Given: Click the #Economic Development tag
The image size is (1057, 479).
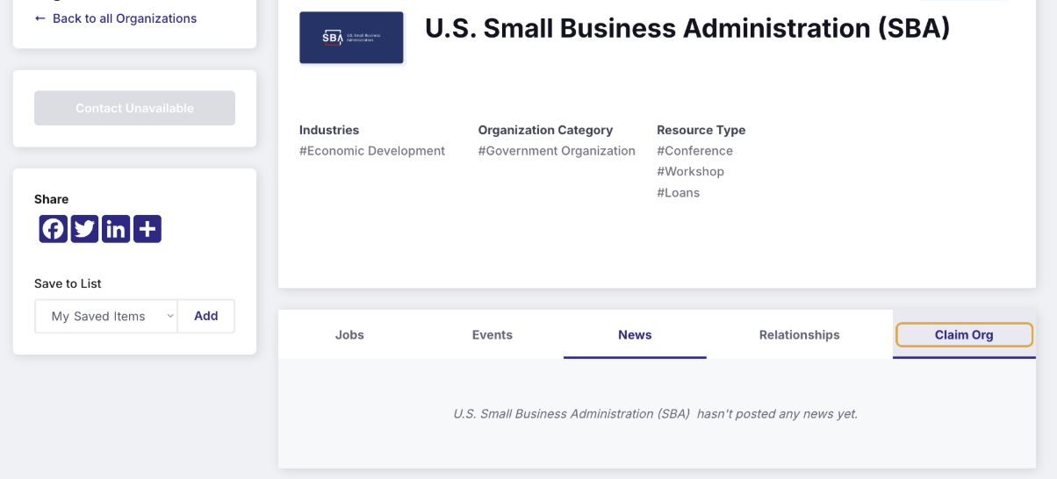Looking at the screenshot, I should click(x=372, y=151).
